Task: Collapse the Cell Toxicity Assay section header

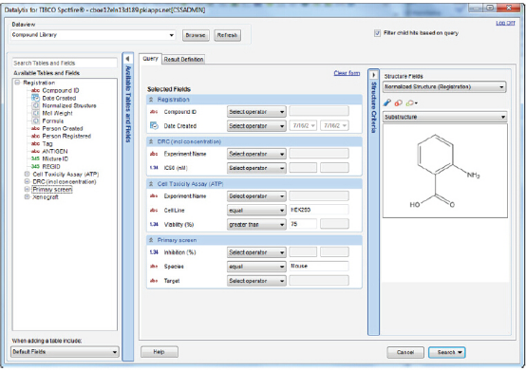Action: [x=151, y=184]
